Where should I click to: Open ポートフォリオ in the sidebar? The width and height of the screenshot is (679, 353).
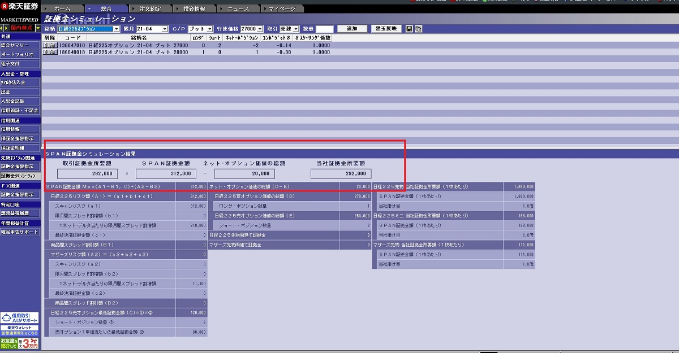tap(20, 54)
